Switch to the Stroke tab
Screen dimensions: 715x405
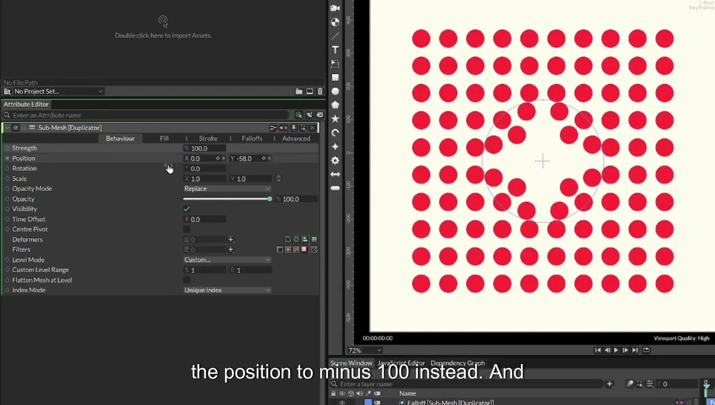pos(208,138)
